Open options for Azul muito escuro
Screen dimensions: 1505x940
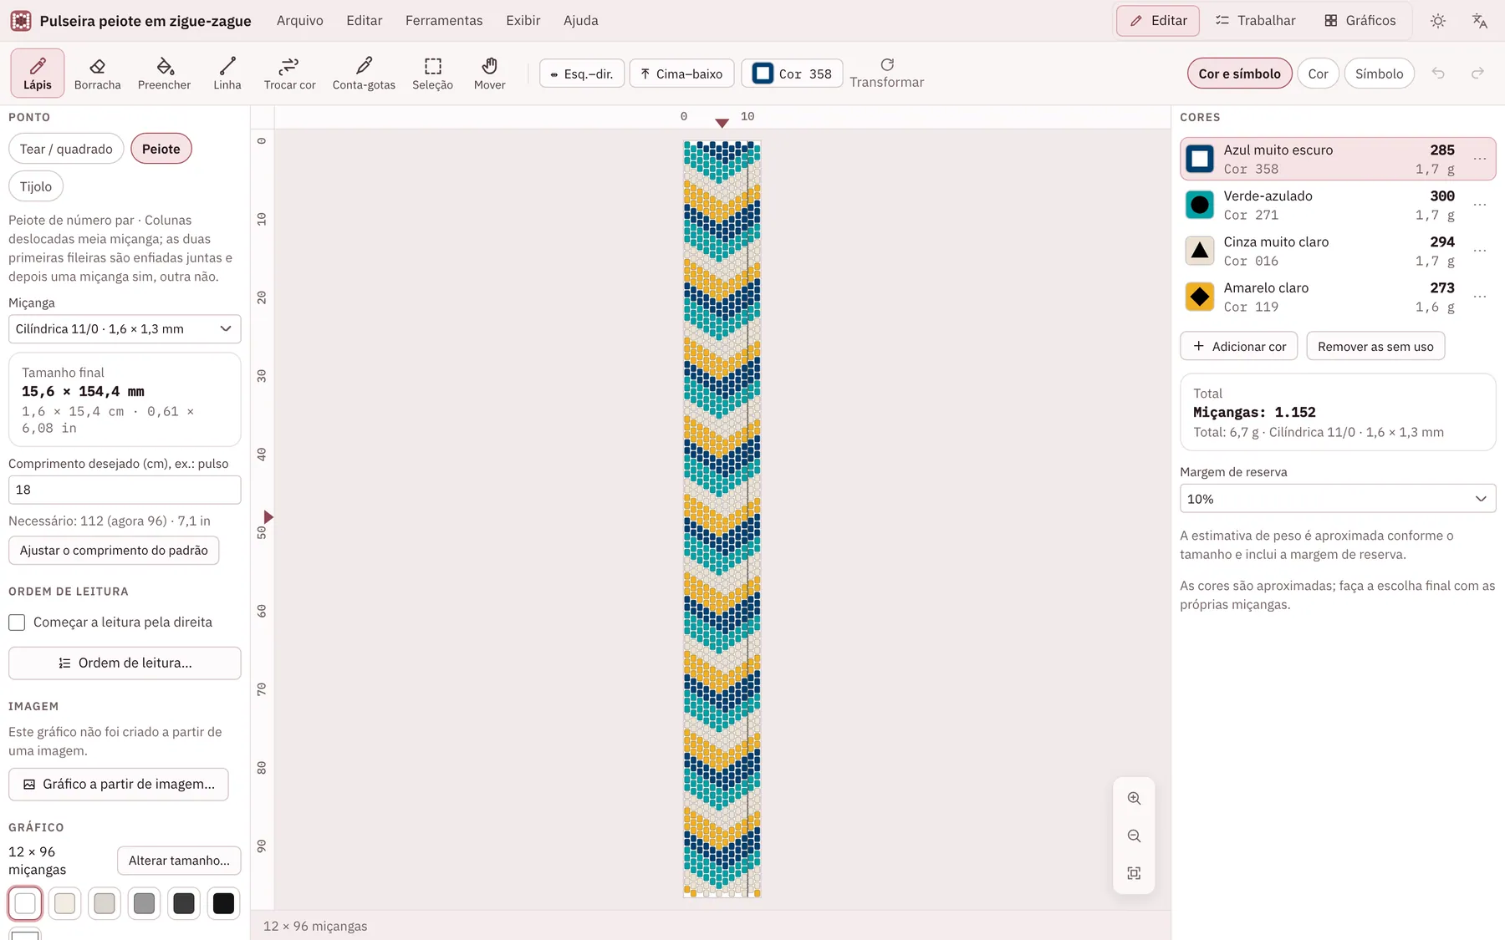tap(1480, 159)
